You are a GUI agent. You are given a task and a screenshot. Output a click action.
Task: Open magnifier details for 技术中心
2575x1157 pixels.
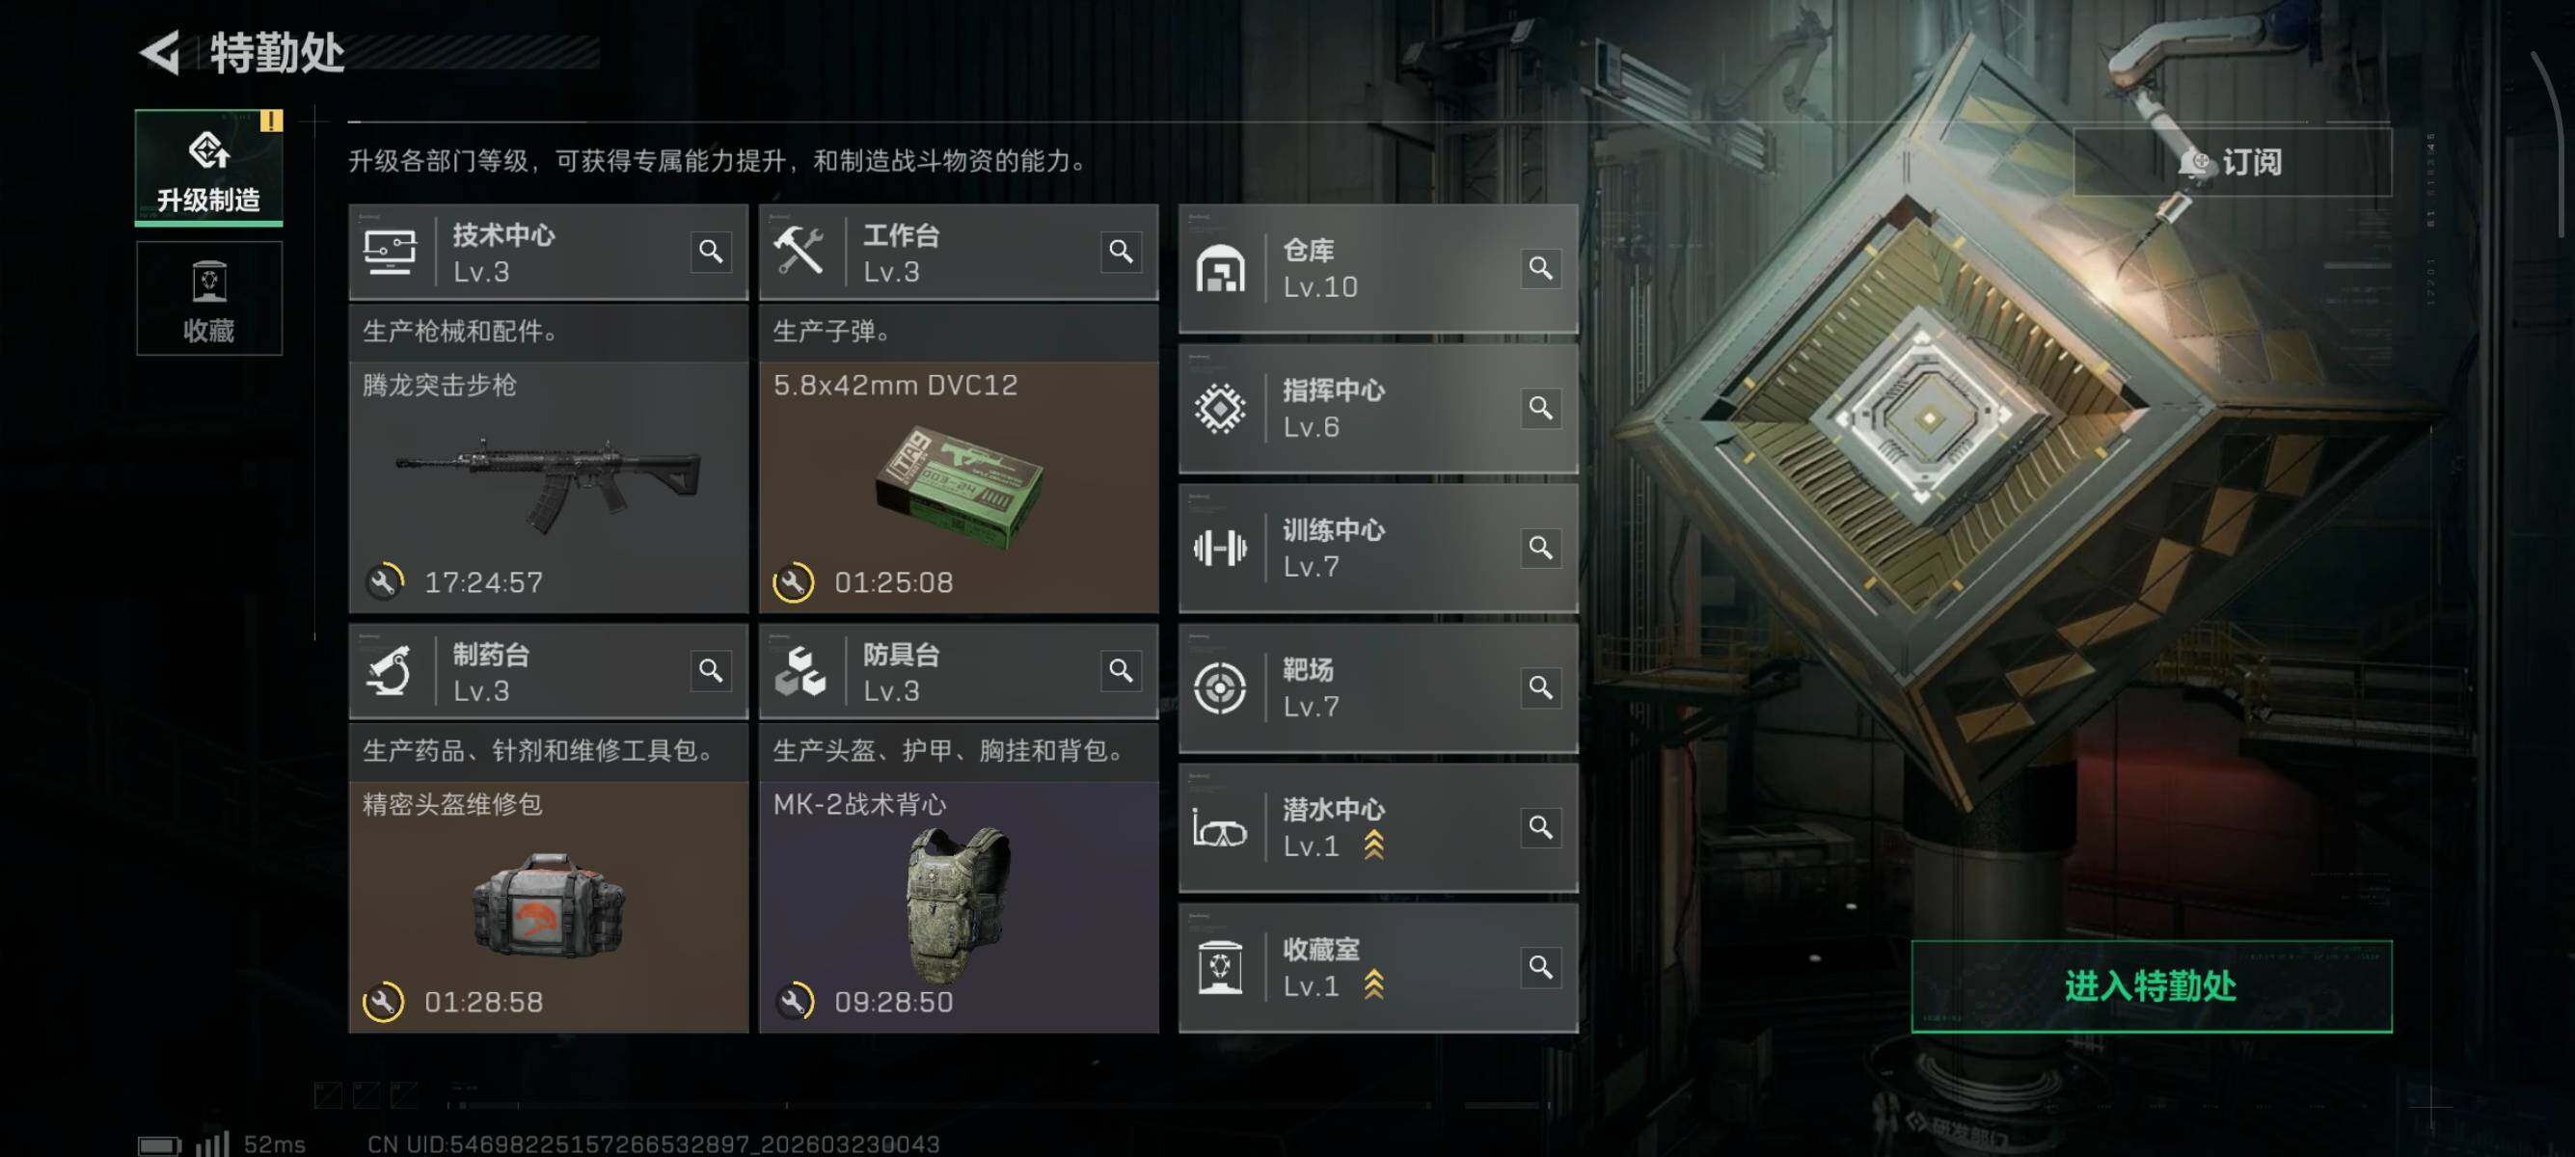pos(711,251)
